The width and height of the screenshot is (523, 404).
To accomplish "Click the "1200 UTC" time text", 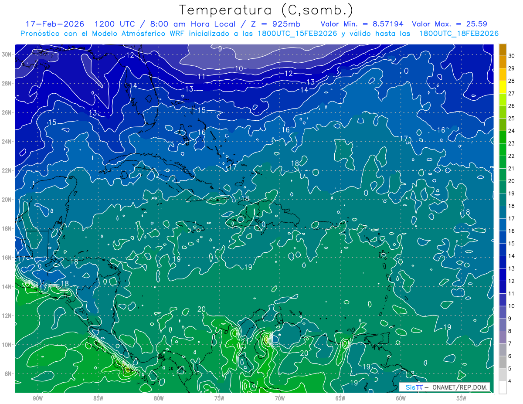I will click(115, 24).
